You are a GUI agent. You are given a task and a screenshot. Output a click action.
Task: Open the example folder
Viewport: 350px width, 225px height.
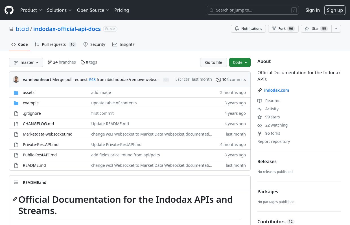pos(31,103)
